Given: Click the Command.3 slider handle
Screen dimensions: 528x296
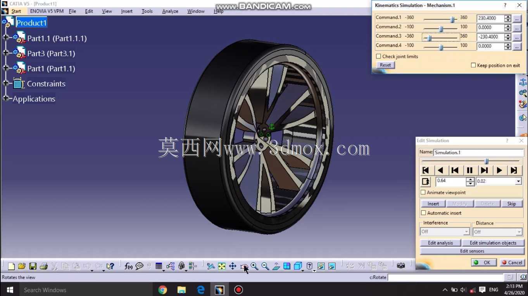Looking at the screenshot, I should click(x=429, y=38).
